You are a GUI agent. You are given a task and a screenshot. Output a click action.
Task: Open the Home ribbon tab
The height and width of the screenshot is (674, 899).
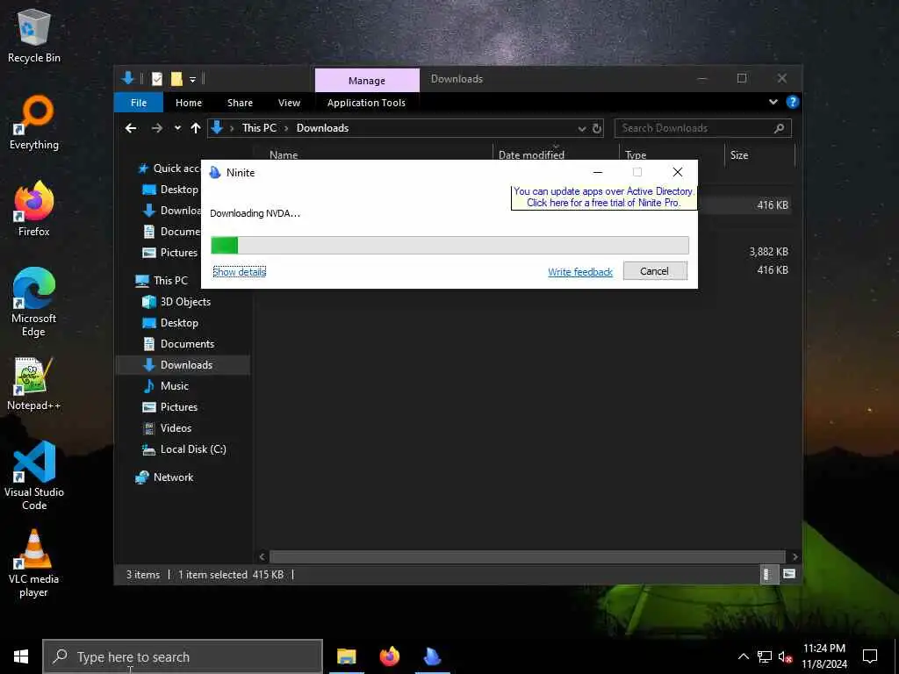(189, 103)
